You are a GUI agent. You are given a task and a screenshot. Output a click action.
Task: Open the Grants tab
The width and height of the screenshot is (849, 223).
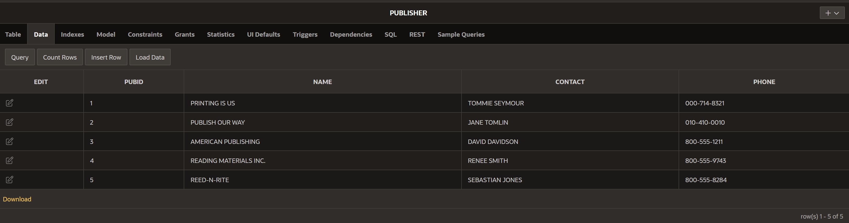tap(184, 34)
